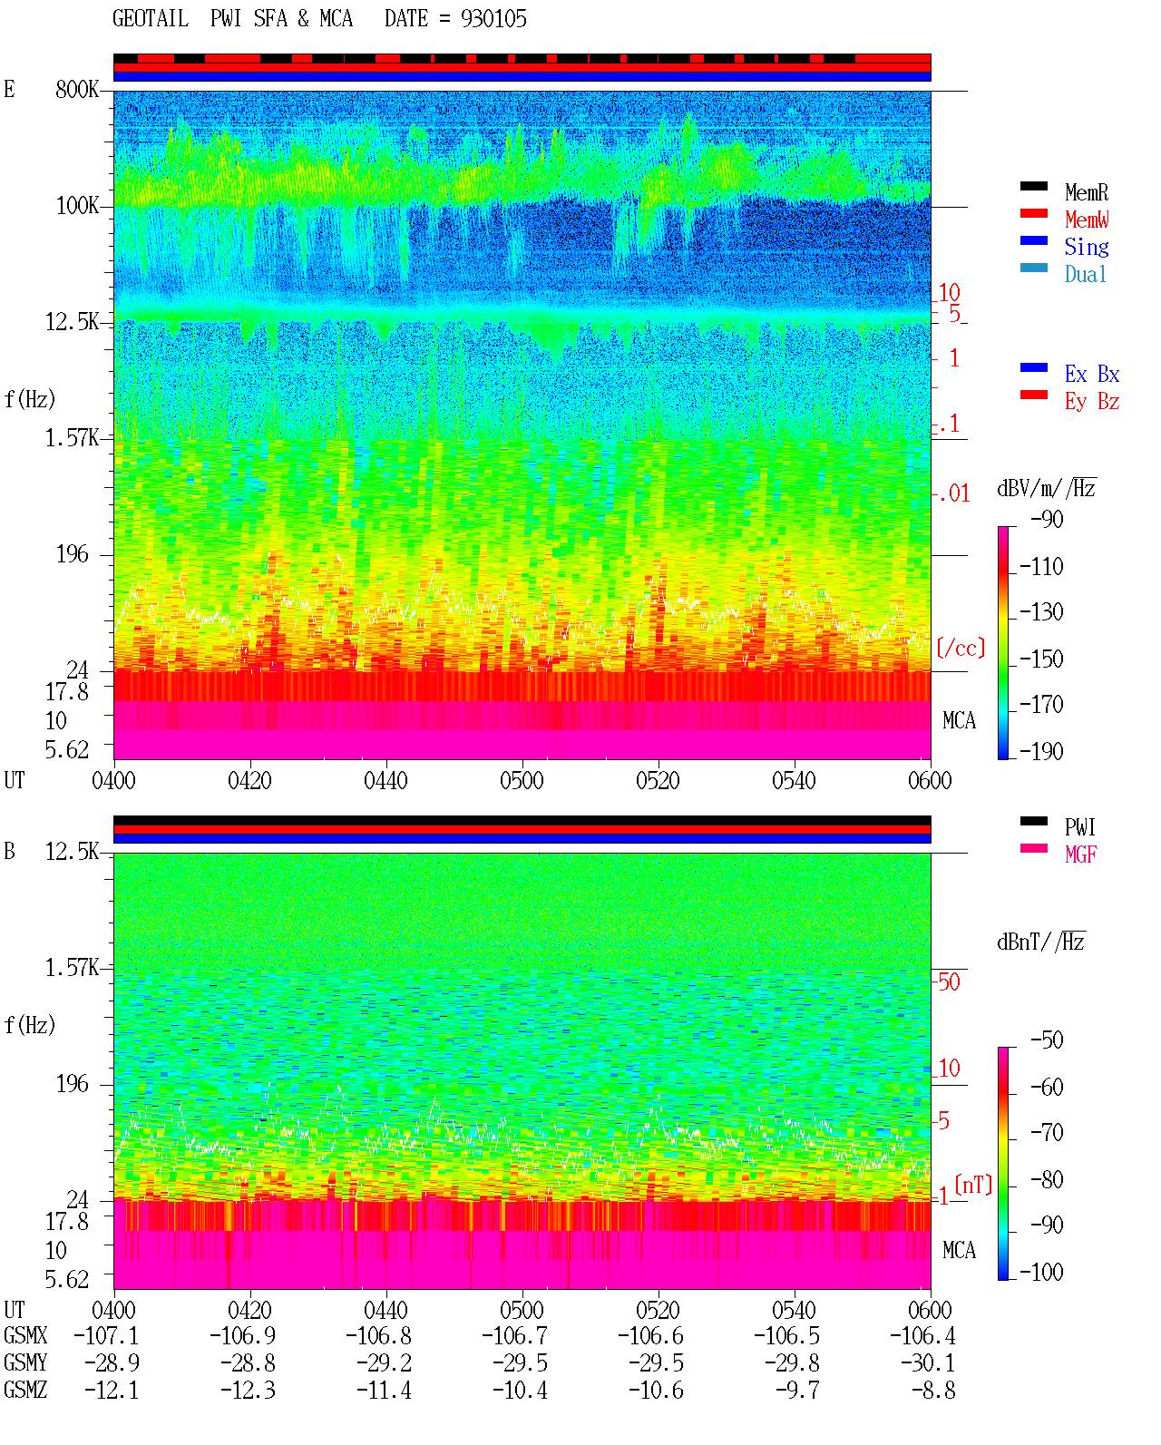Screen dimensions: 1161x1445
Task: Select the 'Dual' legend label
Action: click(1087, 274)
